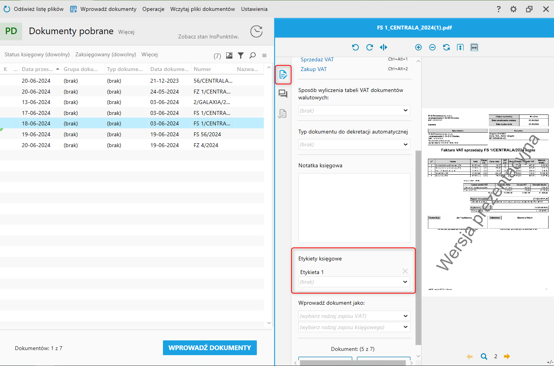This screenshot has width=554, height=366.
Task: Open the Status księgowy (dowolny) filter
Action: [37, 54]
